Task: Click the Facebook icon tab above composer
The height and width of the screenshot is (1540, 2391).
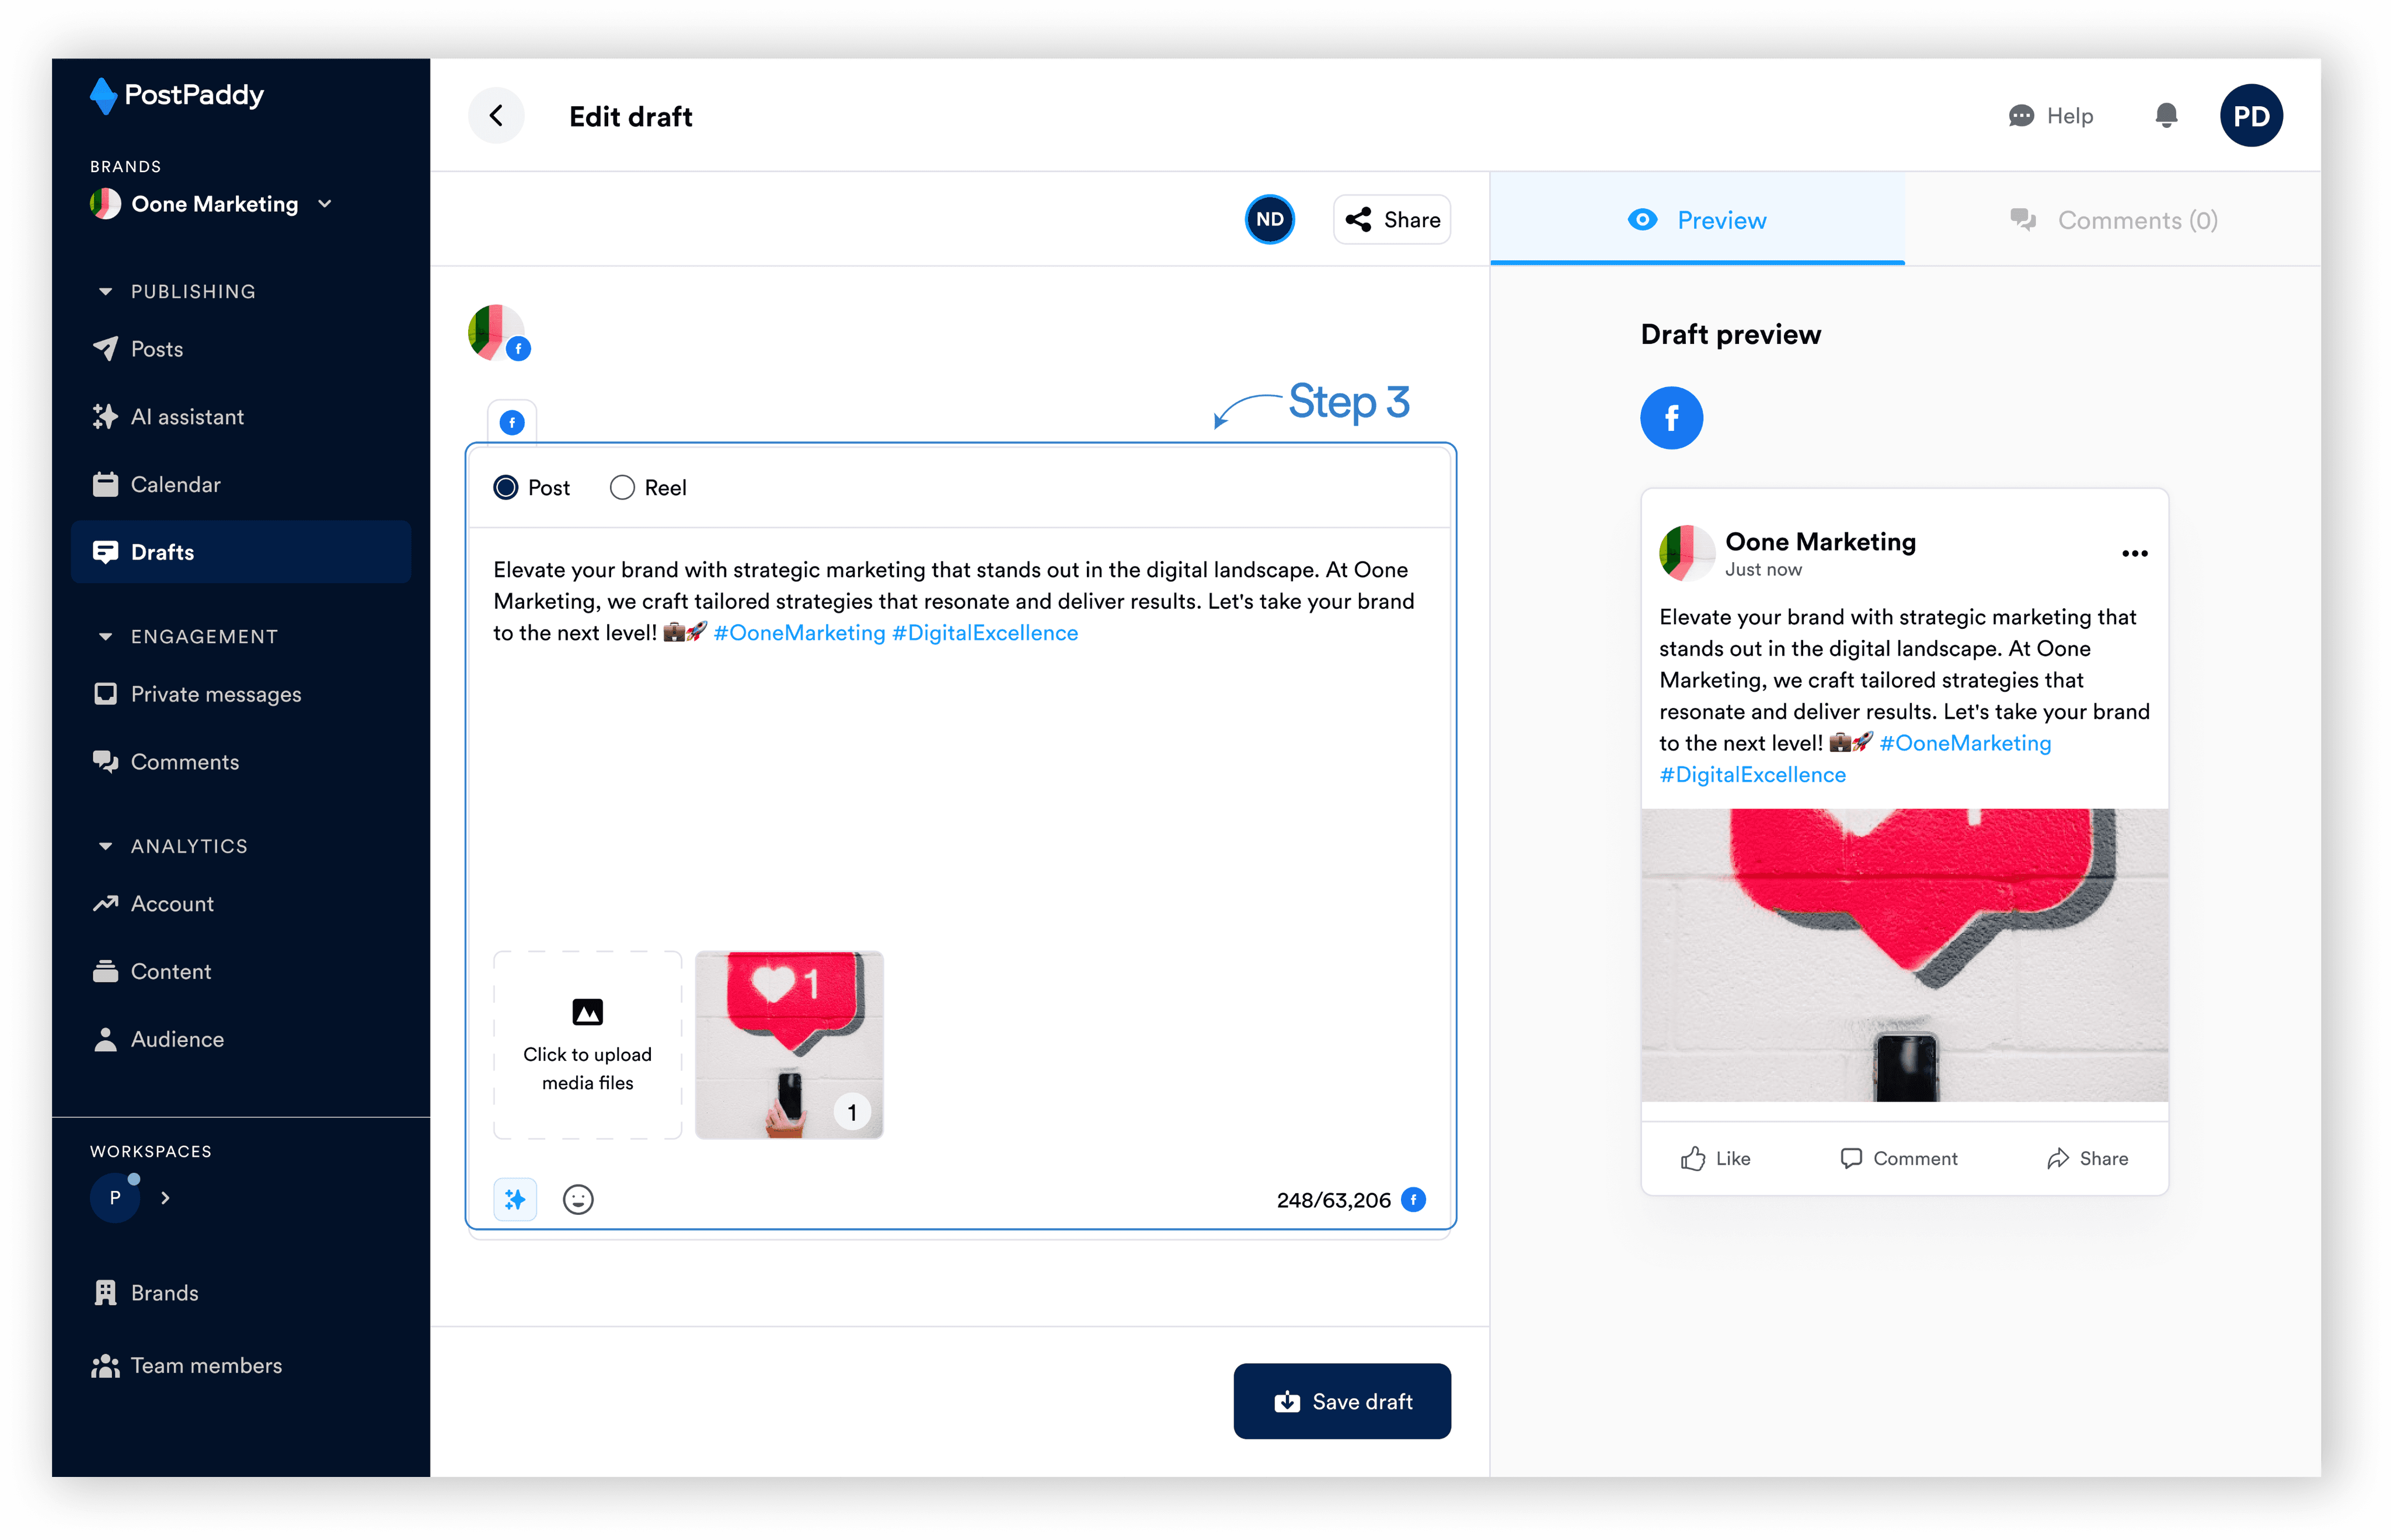Action: pos(512,423)
